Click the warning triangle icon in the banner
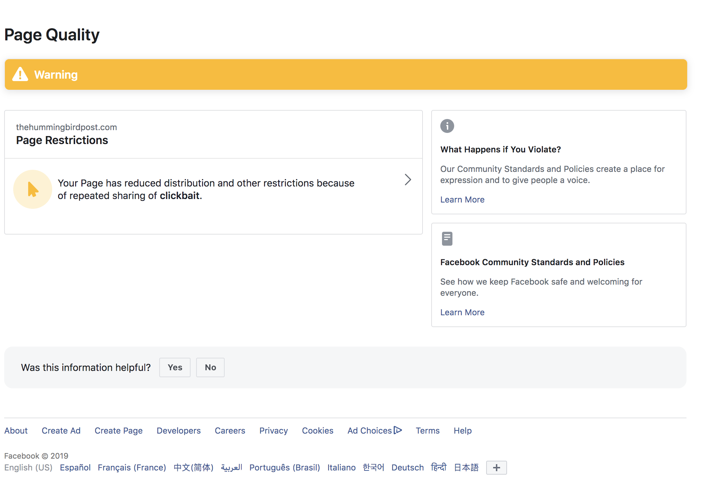Image resolution: width=715 pixels, height=499 pixels. (x=21, y=74)
